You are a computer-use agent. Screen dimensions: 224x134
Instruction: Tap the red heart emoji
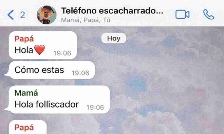(x=39, y=50)
